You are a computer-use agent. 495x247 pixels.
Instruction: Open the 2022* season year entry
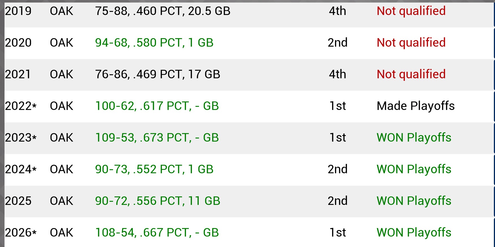click(x=21, y=106)
